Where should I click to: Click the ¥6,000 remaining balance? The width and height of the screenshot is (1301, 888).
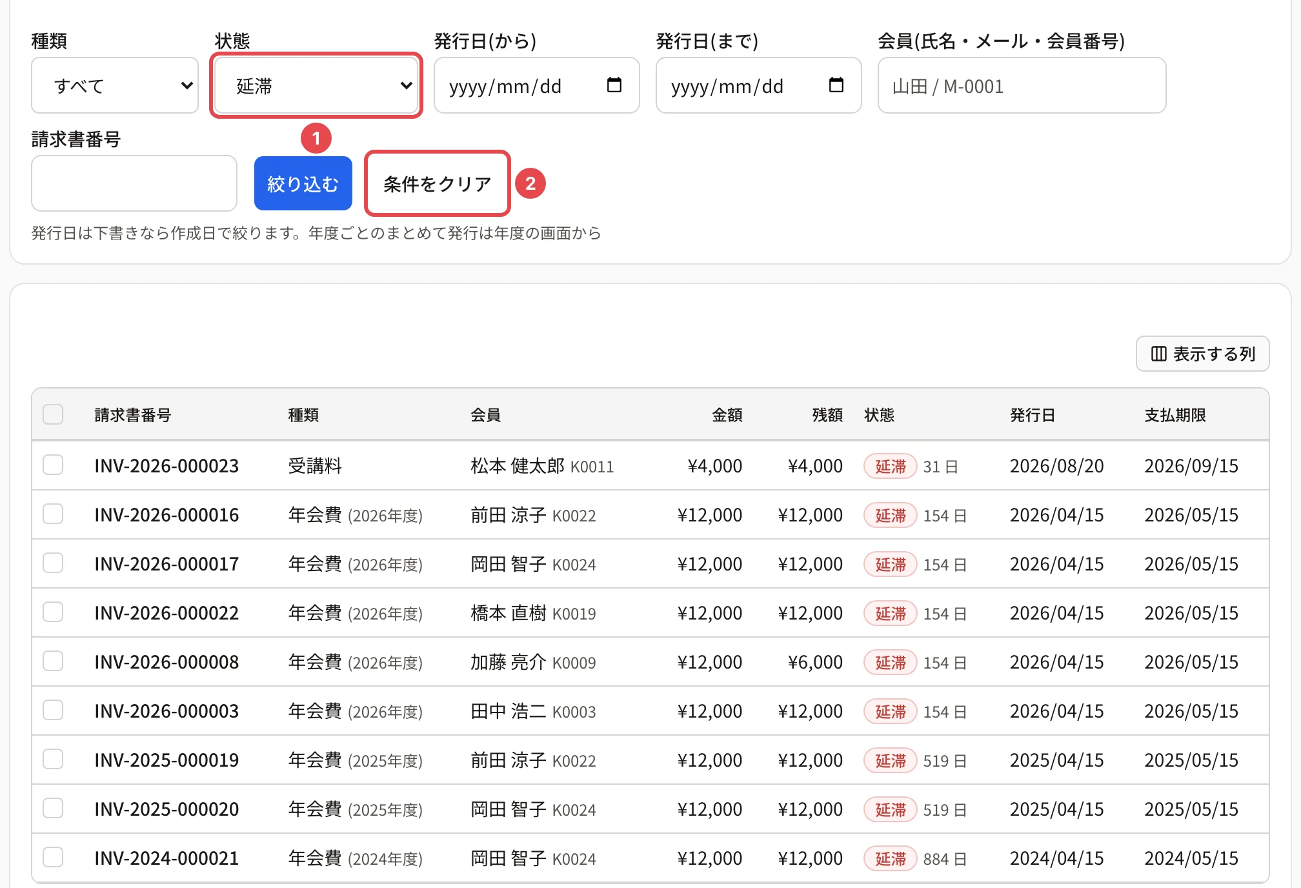click(815, 662)
